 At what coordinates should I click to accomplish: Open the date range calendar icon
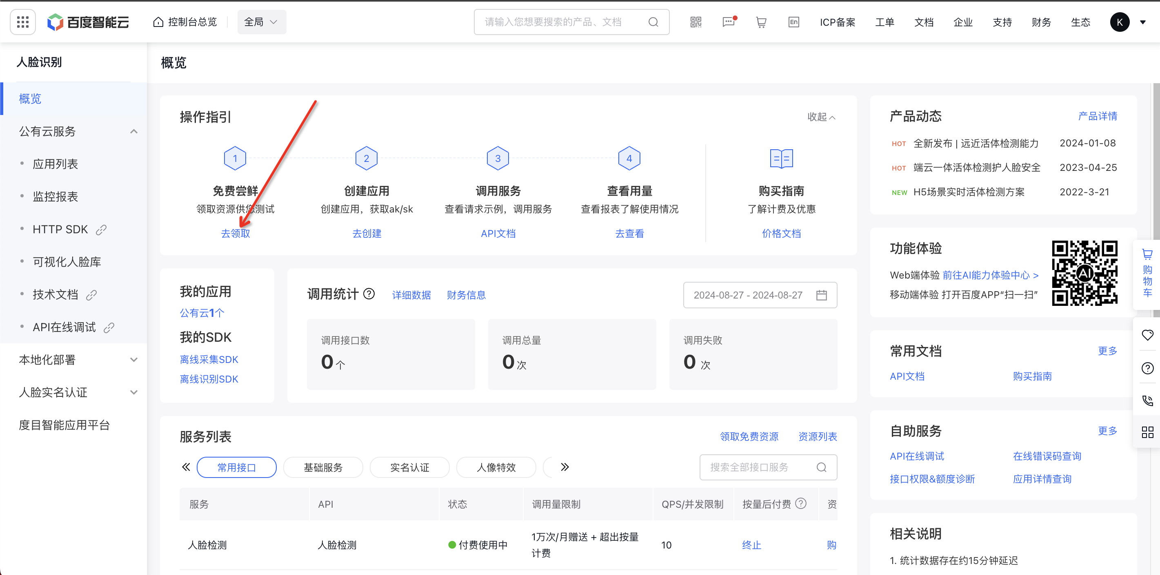tap(821, 295)
